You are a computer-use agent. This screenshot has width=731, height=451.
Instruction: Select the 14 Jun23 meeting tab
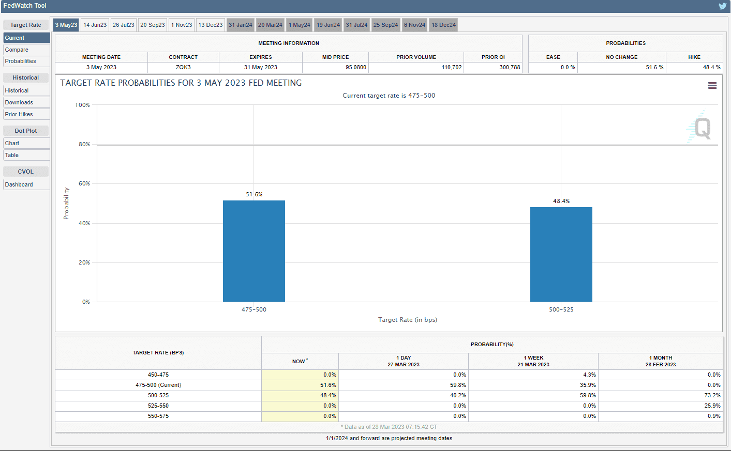click(95, 25)
